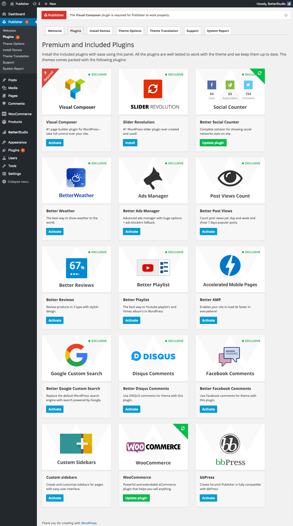This screenshot has height=526, width=293.
Task: Open the System Report tab
Action: point(218,31)
